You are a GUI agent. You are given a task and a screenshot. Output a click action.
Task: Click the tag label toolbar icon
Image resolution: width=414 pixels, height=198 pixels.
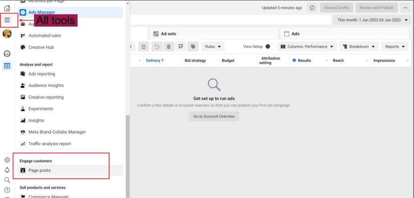pos(193,47)
